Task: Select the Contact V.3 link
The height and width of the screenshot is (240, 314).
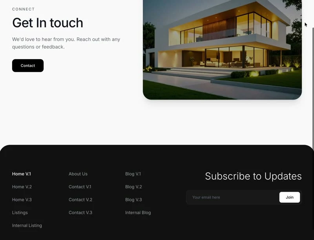Action: click(80, 213)
